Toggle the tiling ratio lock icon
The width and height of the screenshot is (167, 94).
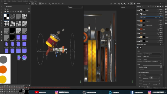151,78
